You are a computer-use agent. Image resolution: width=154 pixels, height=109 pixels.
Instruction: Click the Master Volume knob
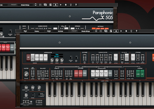click(x=26, y=74)
